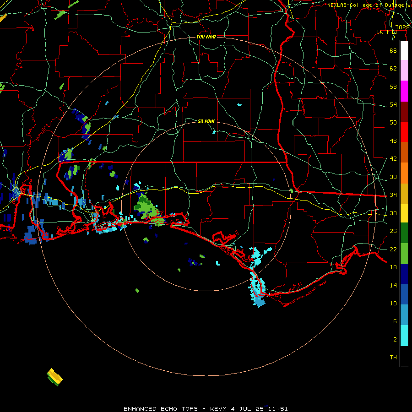Click the light pink legend swatch
Screen dimensions: 412x412
coord(404,70)
